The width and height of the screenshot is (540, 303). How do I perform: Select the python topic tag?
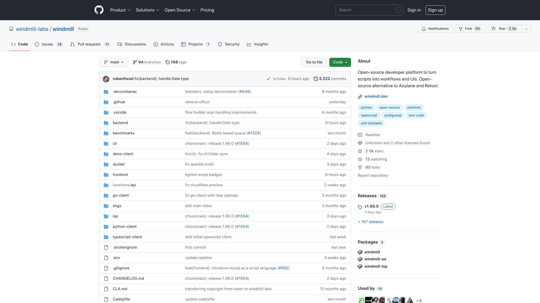[x=366, y=107]
